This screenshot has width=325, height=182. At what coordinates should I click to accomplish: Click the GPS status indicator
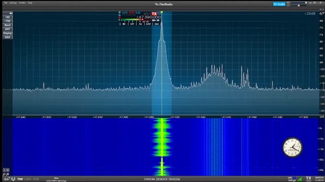tap(292, 179)
